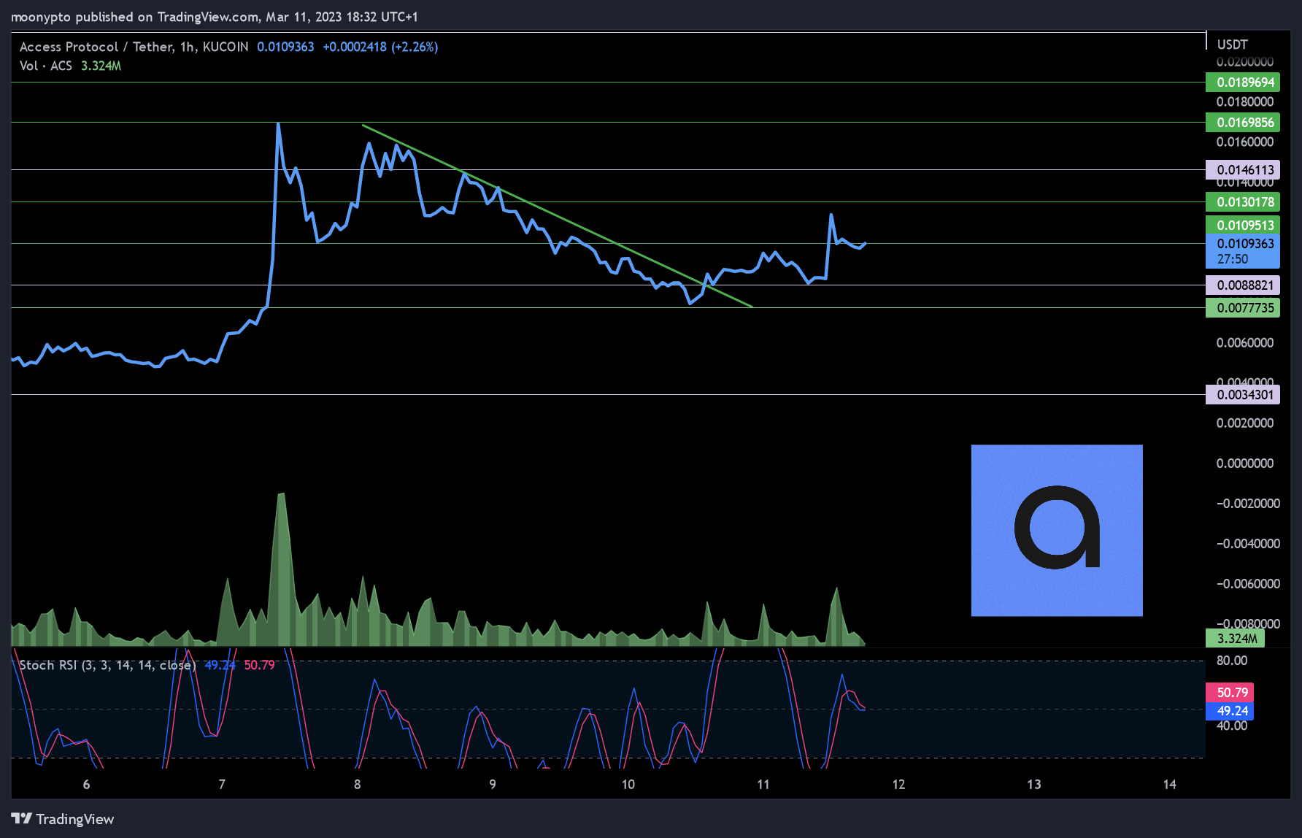Select the 0.0169856 price level label
The image size is (1302, 838).
1243,123
